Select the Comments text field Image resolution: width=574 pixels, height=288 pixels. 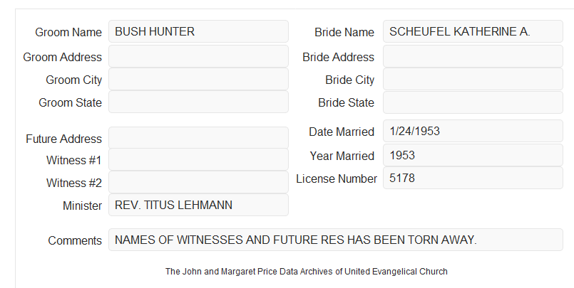[x=336, y=240]
